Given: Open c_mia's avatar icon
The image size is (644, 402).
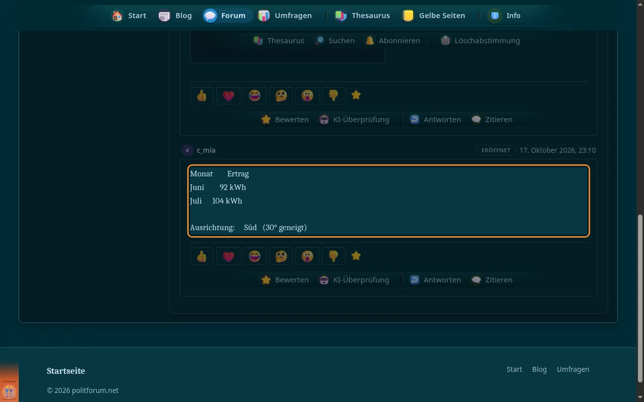Looking at the screenshot, I should [188, 150].
